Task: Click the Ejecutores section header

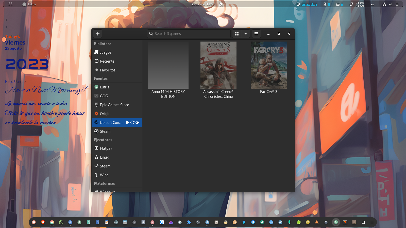Action: (103, 140)
